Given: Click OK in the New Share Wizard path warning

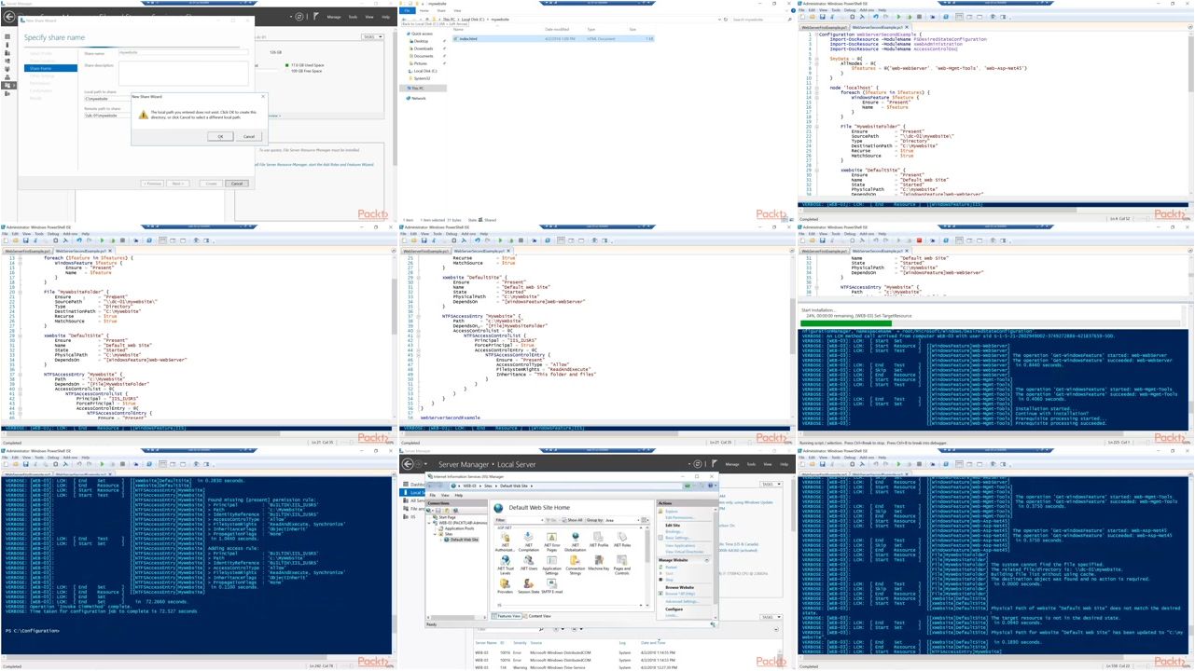Looking at the screenshot, I should [x=220, y=136].
